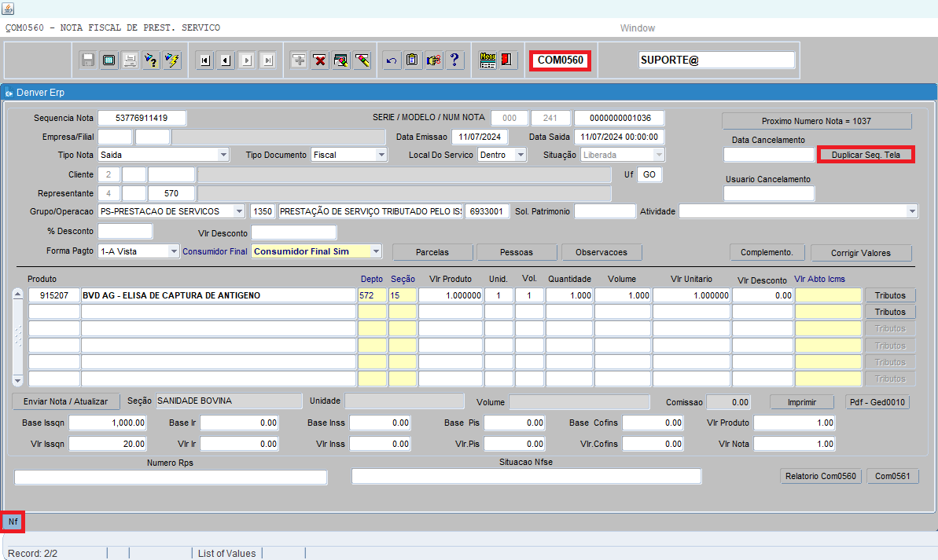The height and width of the screenshot is (560, 938).
Task: Open the Situação dropdown showing Liberada
Action: pos(659,155)
